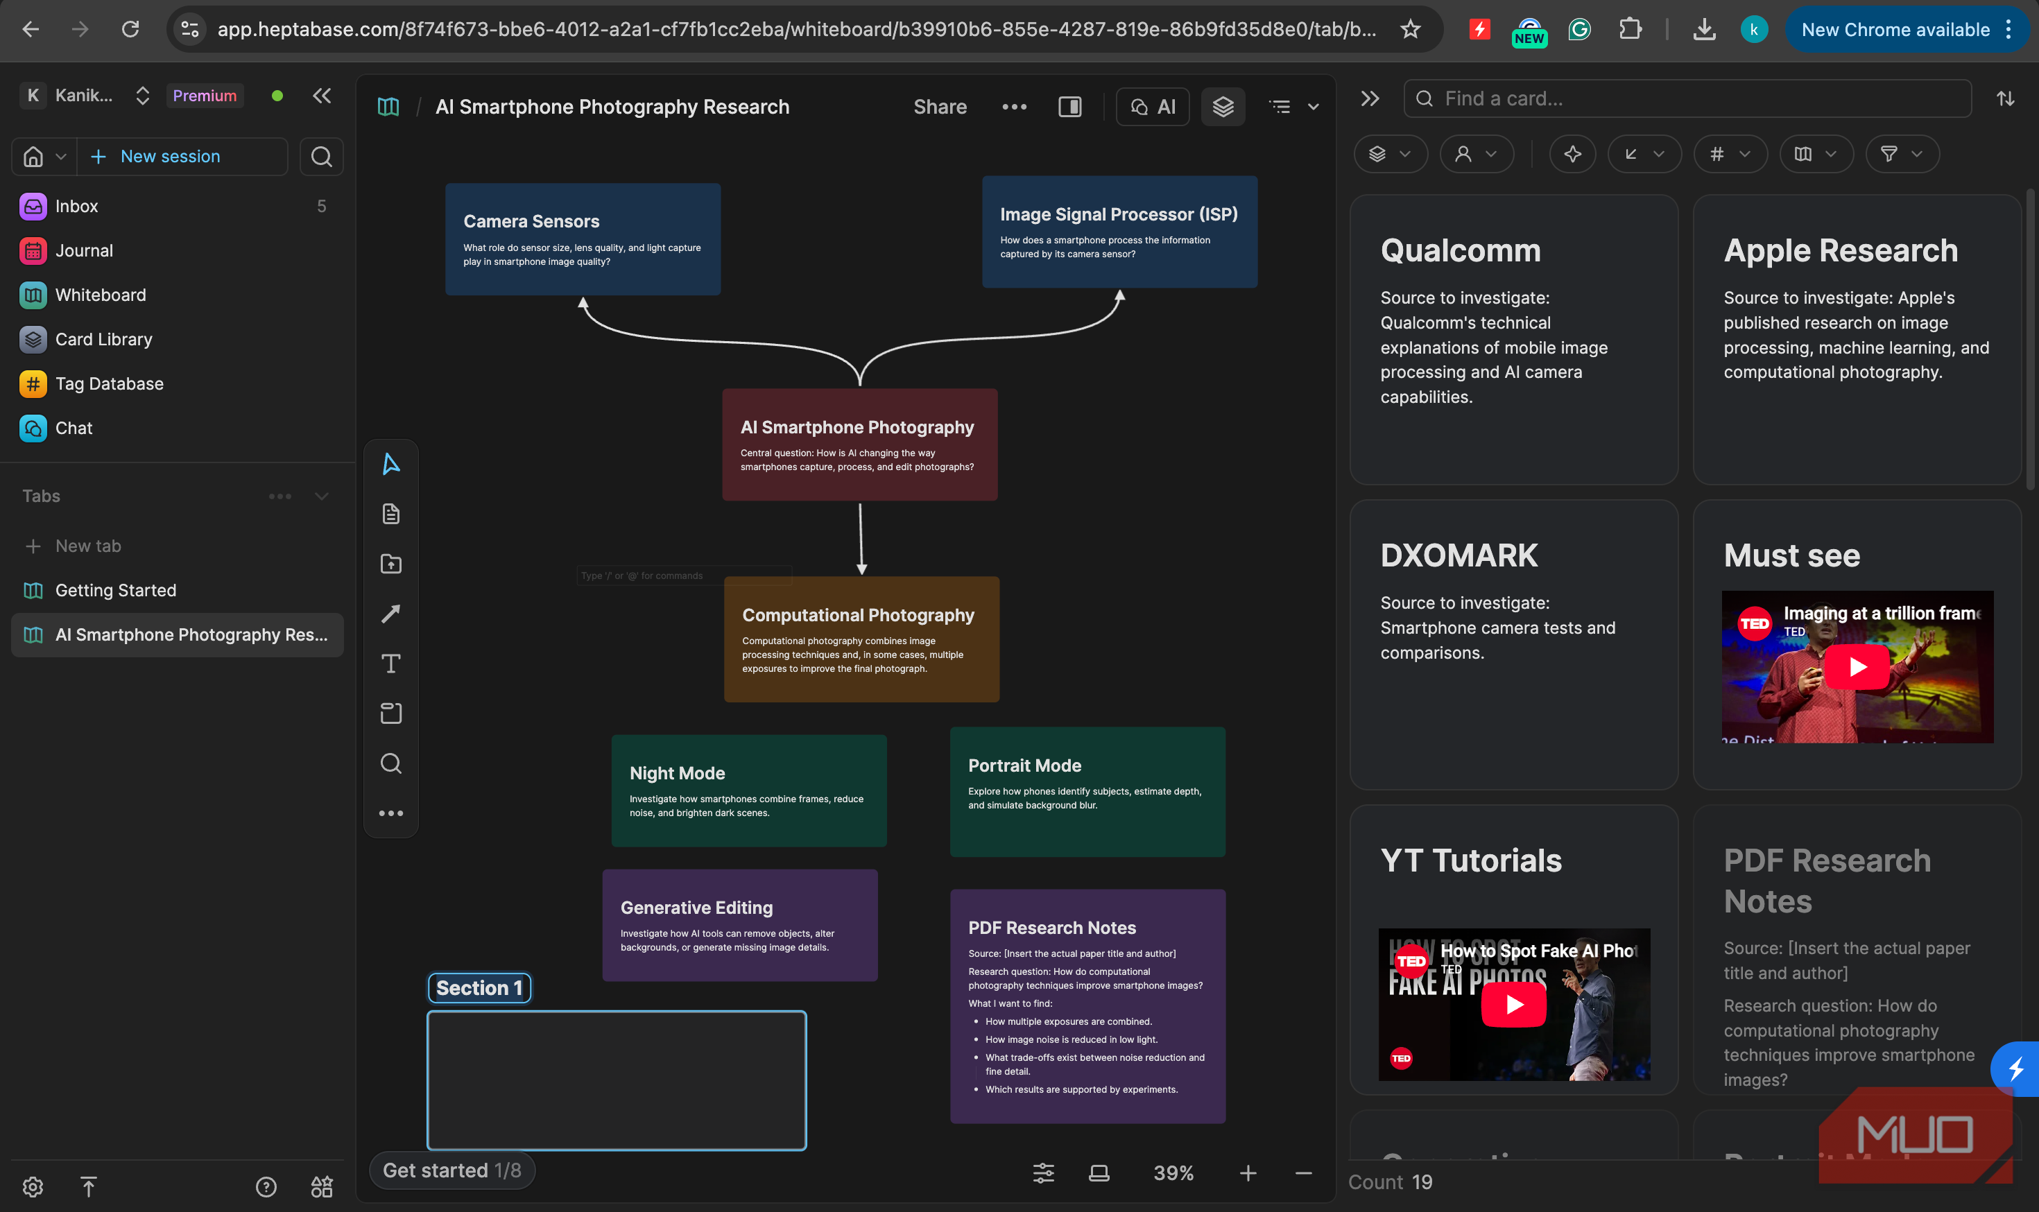2039x1212 pixels.
Task: Open the card type filter dropdown
Action: (1390, 153)
